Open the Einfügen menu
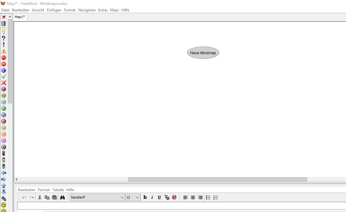The image size is (346, 212). (54, 10)
